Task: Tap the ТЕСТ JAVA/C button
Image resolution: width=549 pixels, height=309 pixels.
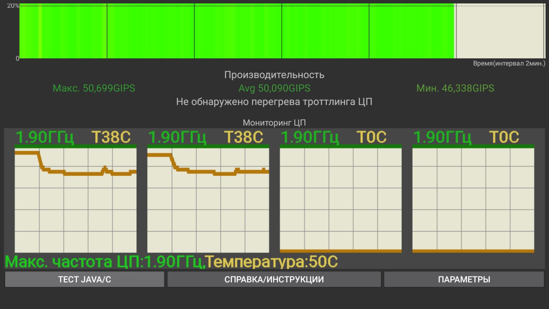Action: point(84,279)
